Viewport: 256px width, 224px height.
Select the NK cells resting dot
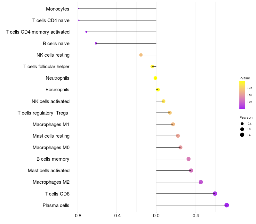click(x=141, y=55)
